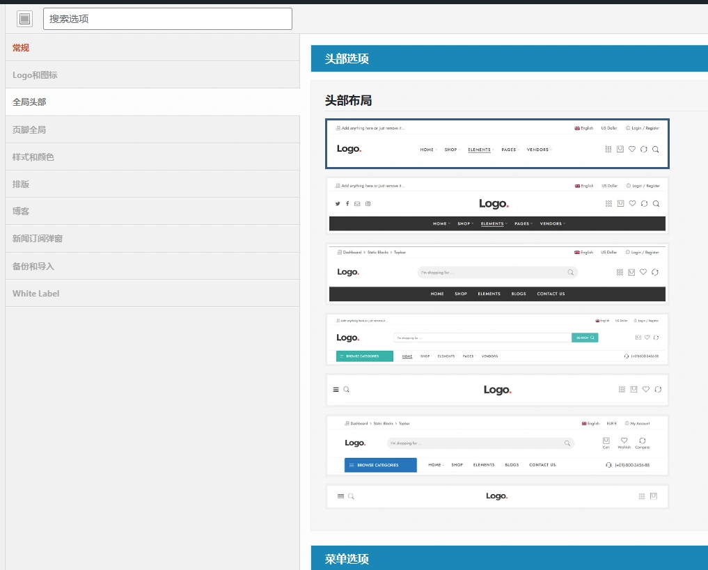
Task: Click the Twitter icon in second header layout
Action: click(338, 204)
